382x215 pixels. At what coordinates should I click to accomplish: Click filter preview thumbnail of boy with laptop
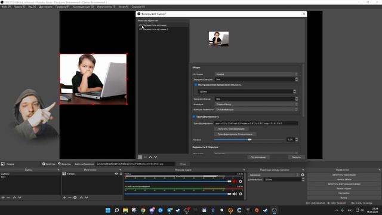[x=219, y=39]
